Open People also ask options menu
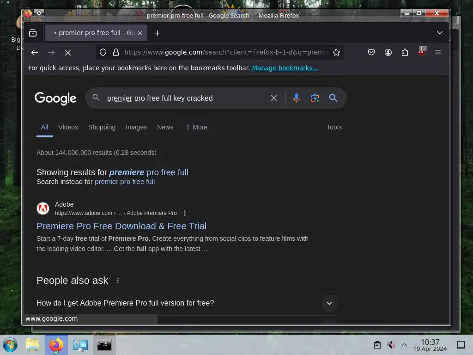The height and width of the screenshot is (355, 473). click(x=118, y=281)
